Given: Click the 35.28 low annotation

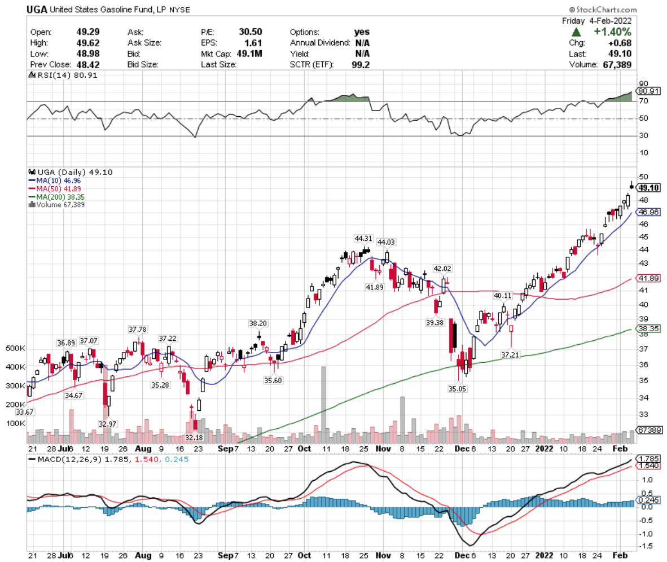Looking at the screenshot, I should pos(160,385).
